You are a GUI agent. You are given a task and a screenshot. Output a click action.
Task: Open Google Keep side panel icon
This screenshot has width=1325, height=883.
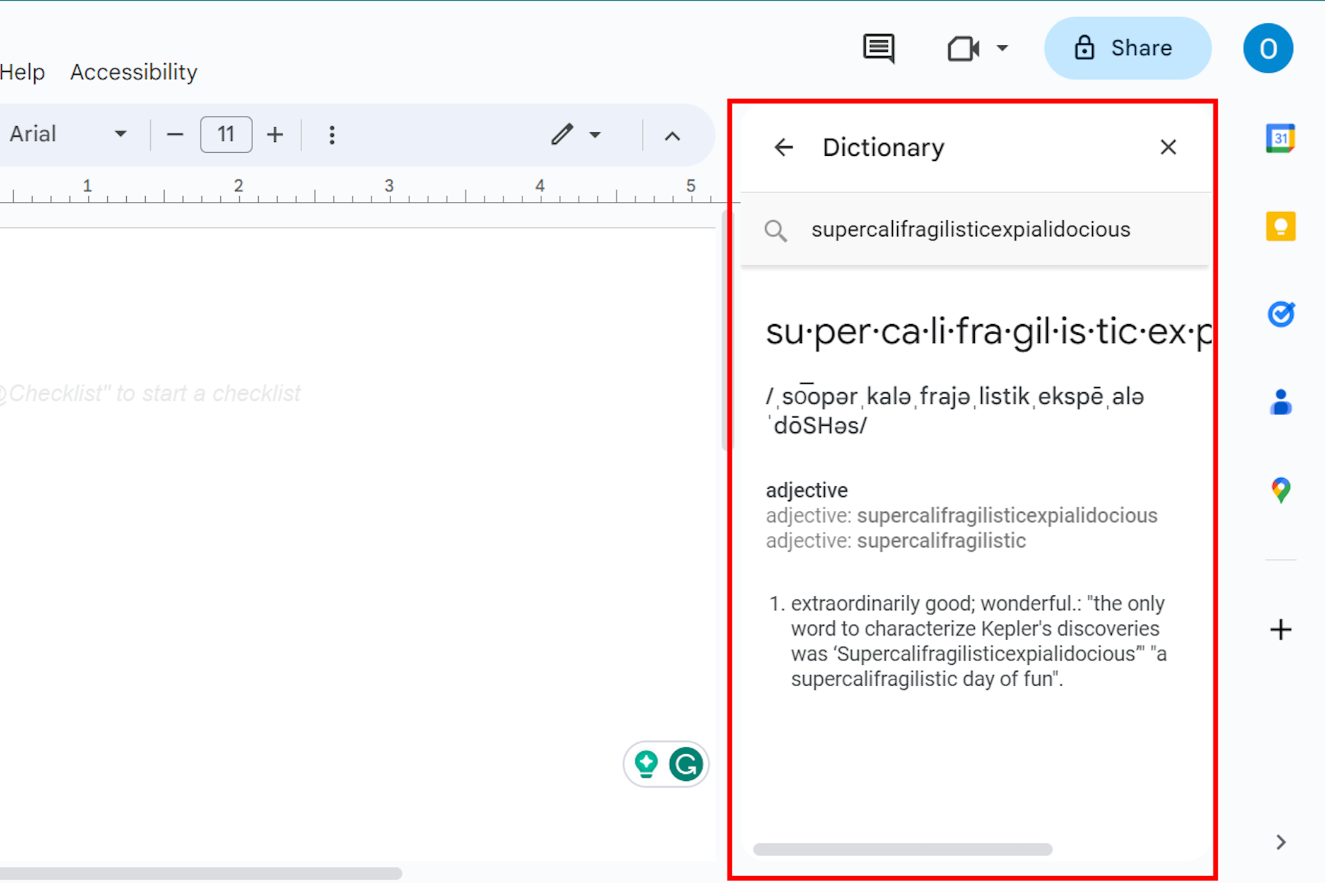1280,226
